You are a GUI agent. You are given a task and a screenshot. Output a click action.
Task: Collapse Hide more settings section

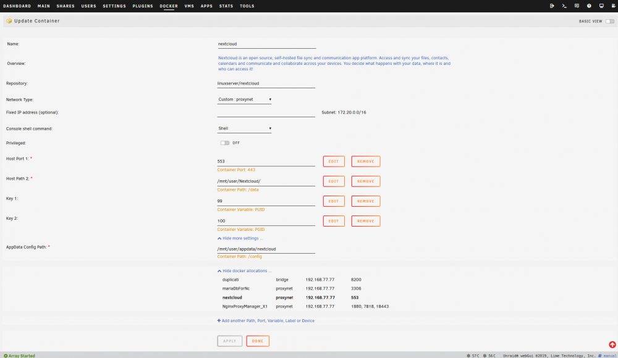tap(240, 238)
